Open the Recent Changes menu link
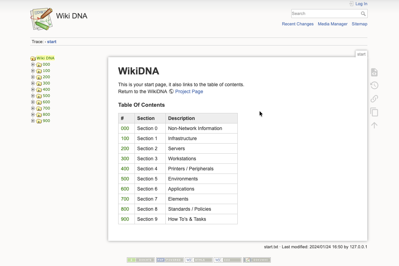The image size is (399, 266). click(x=298, y=24)
